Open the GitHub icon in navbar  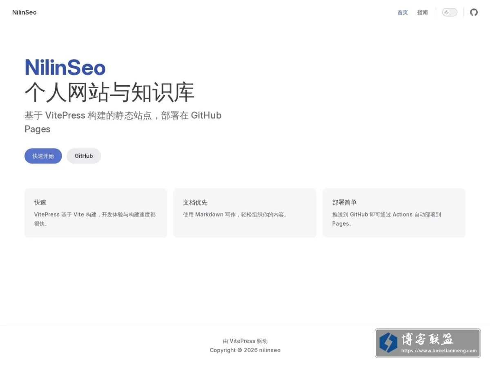pyautogui.click(x=474, y=12)
